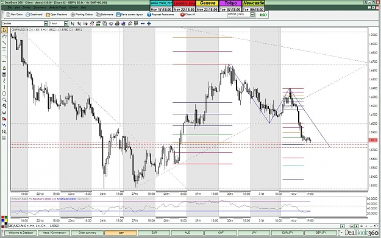This screenshot has height=238, width=381.
Task: Open the Window menu
Action: (x=73, y=8)
